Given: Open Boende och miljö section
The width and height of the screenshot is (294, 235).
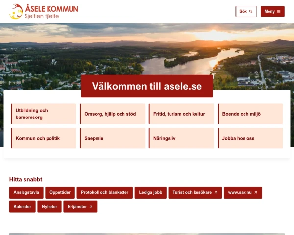Looking at the screenshot, I should (x=250, y=114).
